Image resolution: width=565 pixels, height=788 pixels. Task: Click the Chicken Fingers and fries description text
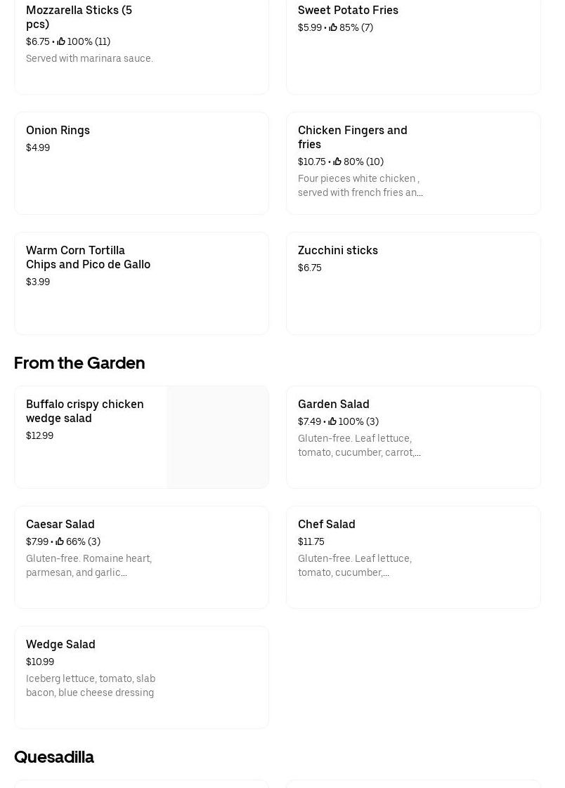(x=360, y=185)
